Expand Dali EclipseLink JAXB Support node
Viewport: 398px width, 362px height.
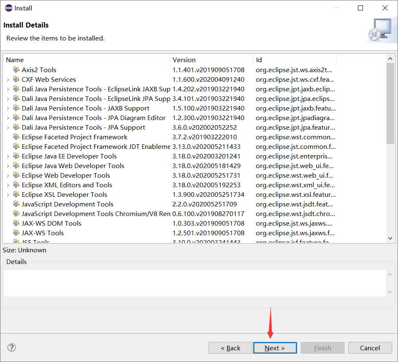8,89
